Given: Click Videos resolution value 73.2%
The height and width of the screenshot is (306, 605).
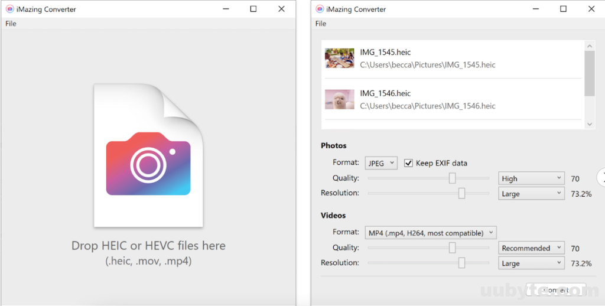Looking at the screenshot, I should coord(581,263).
